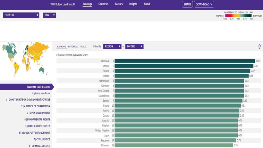Click Denmark's score bar
263x148 pixels.
pyautogui.click(x=185, y=61)
